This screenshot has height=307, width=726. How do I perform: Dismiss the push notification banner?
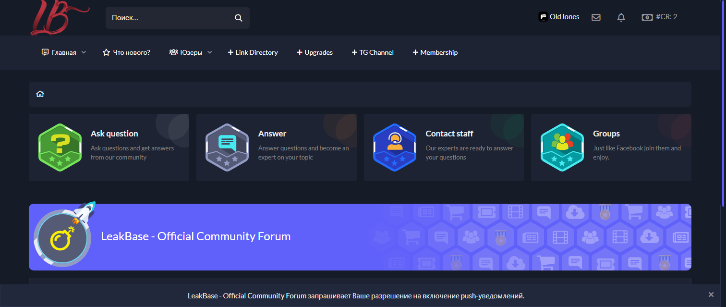(x=711, y=295)
